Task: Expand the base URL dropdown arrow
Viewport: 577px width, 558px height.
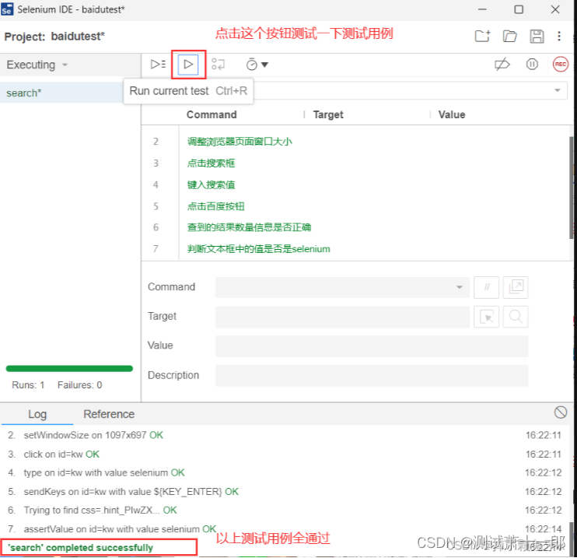Action: (x=557, y=90)
